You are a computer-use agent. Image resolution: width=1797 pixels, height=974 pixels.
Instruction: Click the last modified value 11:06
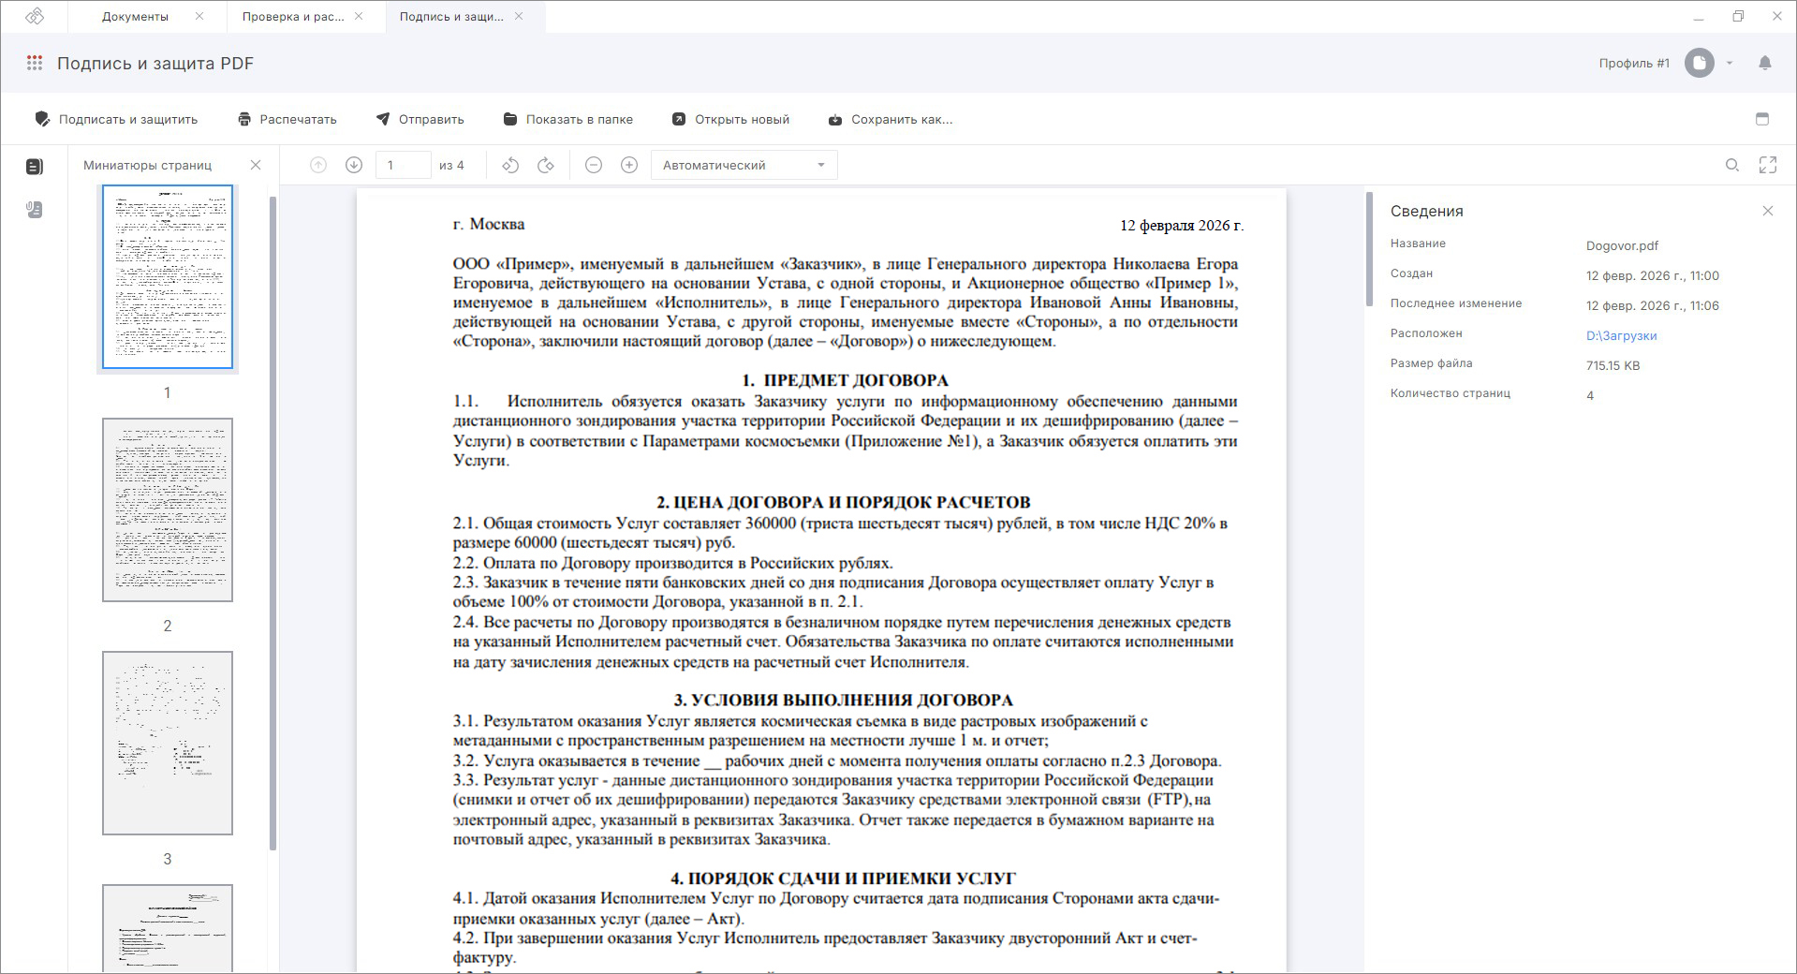1653,305
